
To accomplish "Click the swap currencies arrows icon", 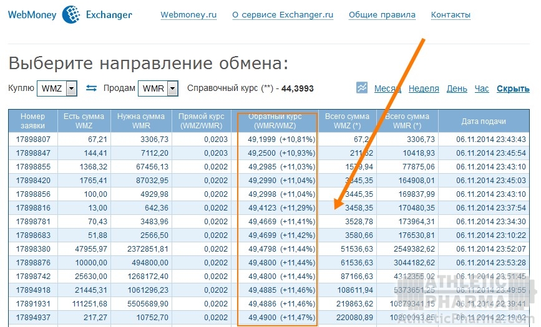I will [91, 88].
